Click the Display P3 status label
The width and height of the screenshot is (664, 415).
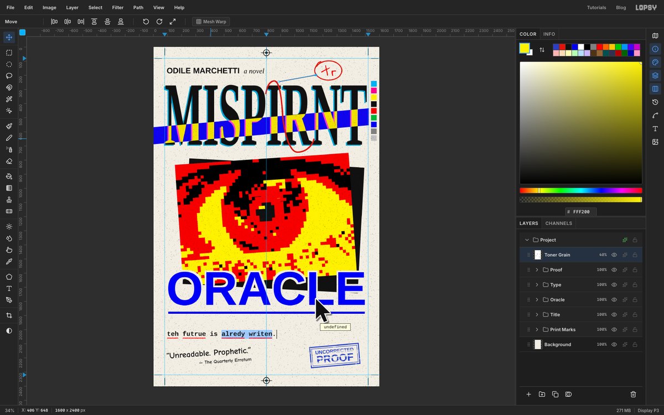tap(649, 411)
